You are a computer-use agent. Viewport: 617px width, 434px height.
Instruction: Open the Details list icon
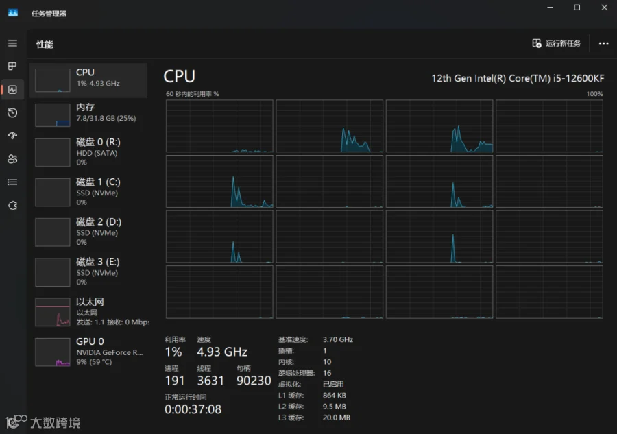click(12, 182)
